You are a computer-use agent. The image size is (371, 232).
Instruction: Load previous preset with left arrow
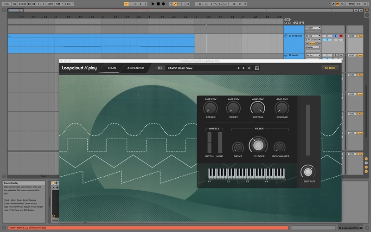click(238, 68)
